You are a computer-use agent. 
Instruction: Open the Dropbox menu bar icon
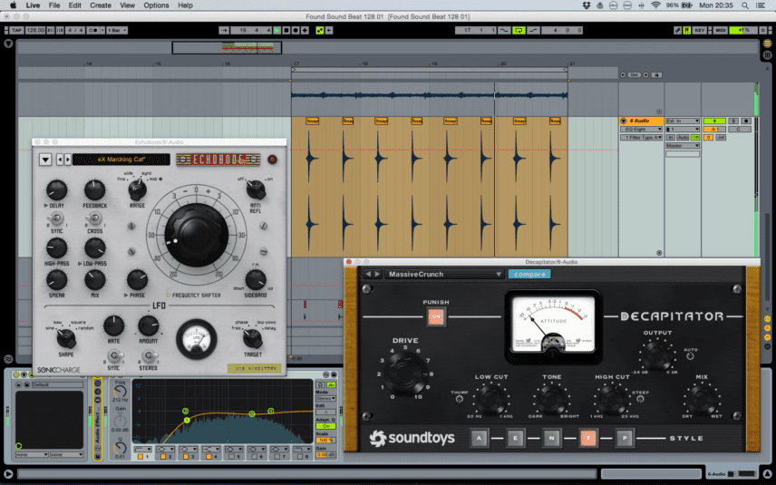pyautogui.click(x=587, y=5)
